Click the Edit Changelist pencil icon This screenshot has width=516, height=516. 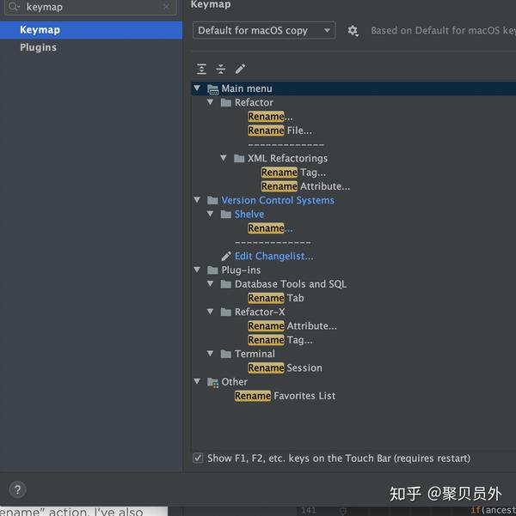point(226,256)
